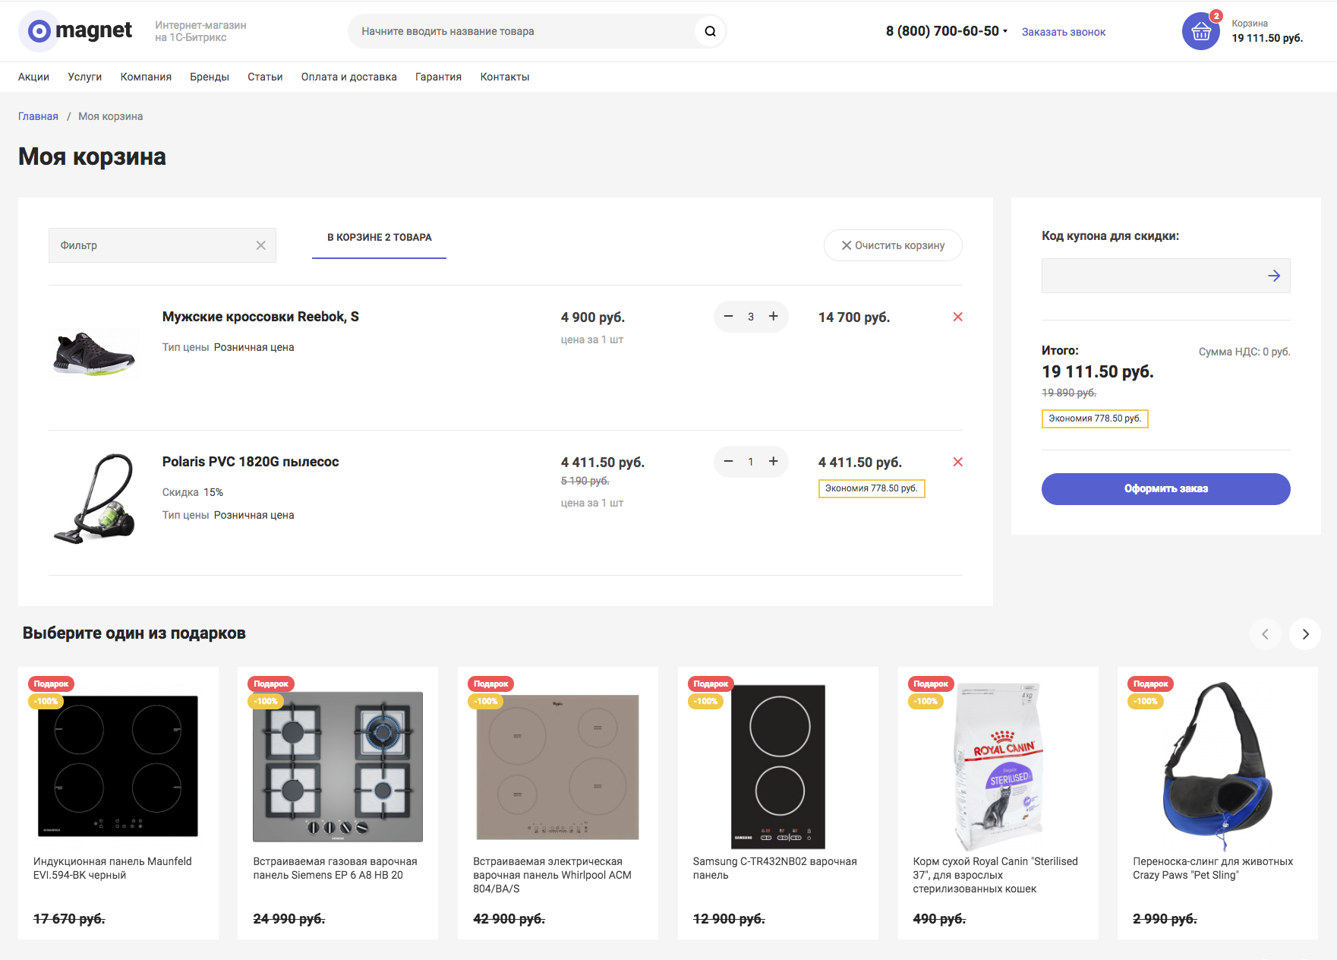Select Whirlpool electric hob gift image

coord(558,766)
